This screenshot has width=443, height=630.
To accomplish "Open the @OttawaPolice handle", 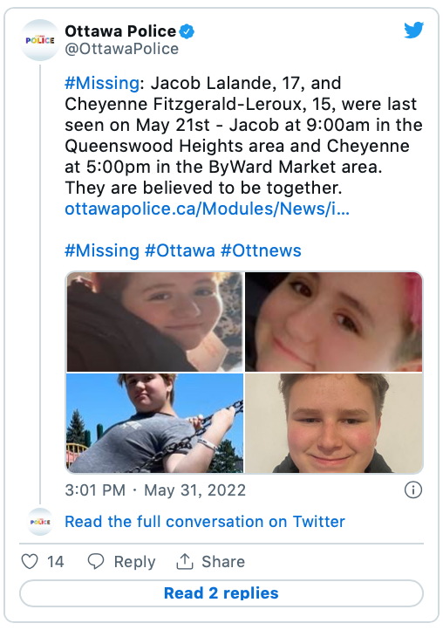I will [x=122, y=49].
